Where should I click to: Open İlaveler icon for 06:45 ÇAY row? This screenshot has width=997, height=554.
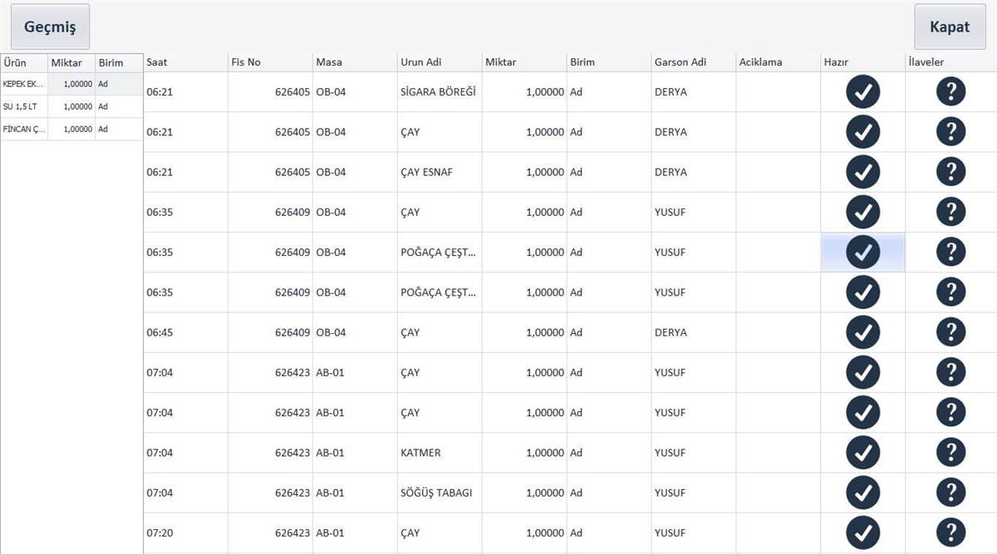pyautogui.click(x=950, y=332)
